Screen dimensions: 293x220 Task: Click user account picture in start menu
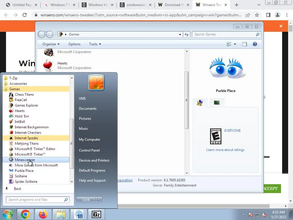pos(96,82)
